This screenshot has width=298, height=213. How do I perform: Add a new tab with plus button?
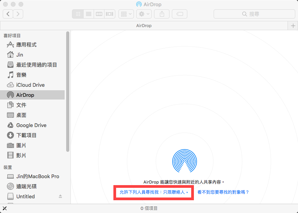click(x=293, y=26)
